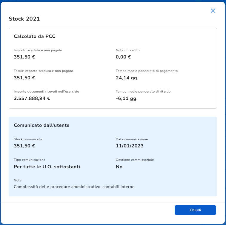This screenshot has height=225, width=226.
Task: Select the No value under Gestione commissariale
Action: click(119, 167)
